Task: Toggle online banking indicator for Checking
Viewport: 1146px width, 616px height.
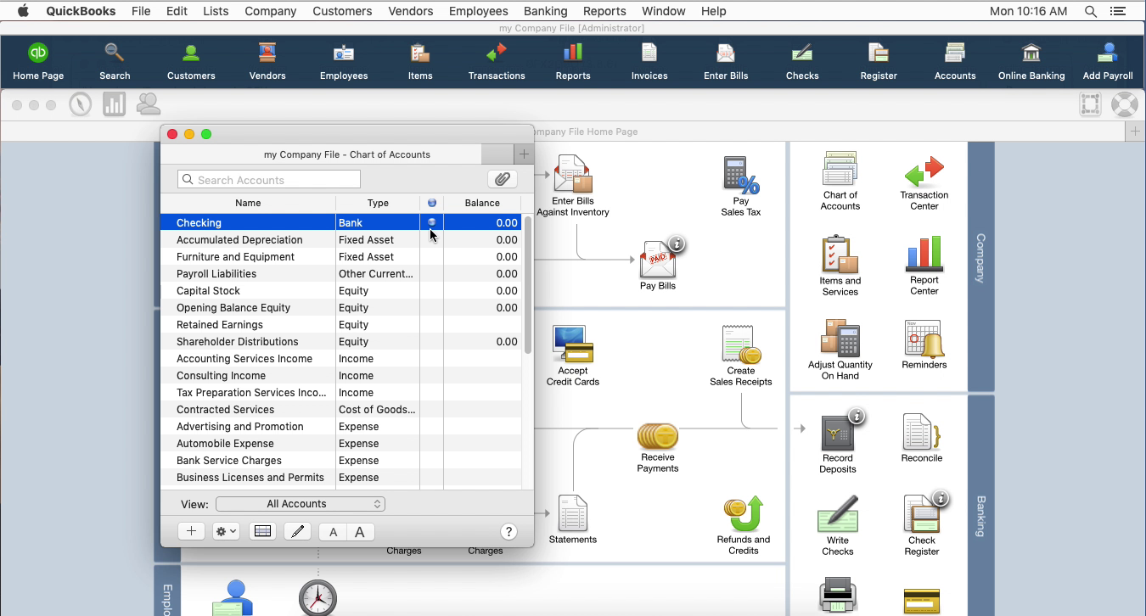Action: 432,222
